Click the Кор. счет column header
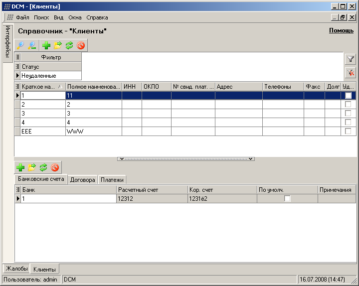This screenshot has width=359, height=286. pos(222,190)
